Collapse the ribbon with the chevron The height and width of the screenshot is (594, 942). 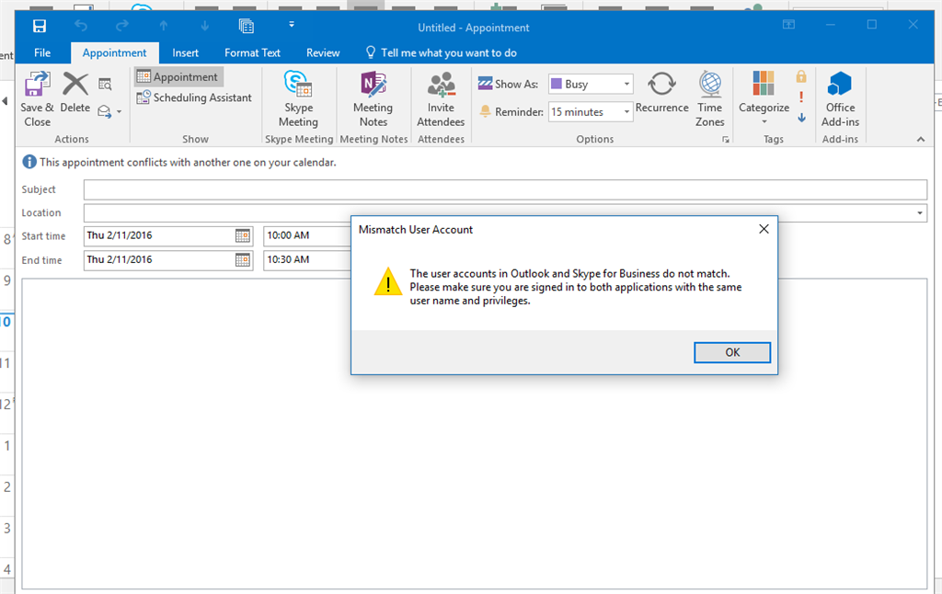[920, 140]
